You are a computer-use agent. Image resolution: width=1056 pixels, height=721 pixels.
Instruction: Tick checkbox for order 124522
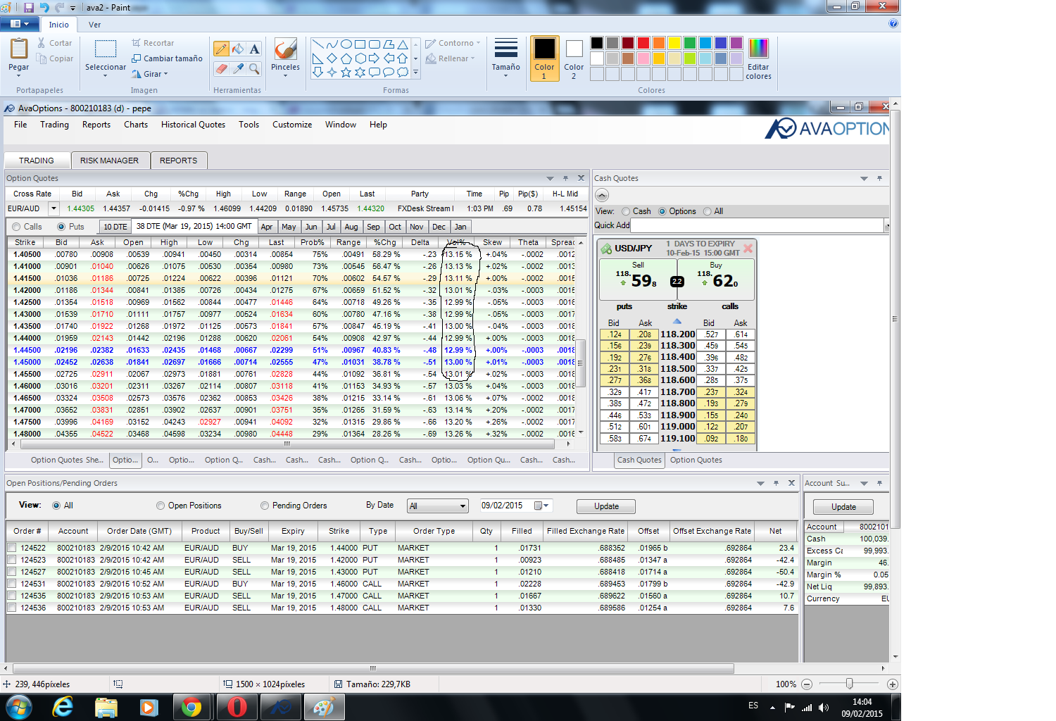coord(12,548)
